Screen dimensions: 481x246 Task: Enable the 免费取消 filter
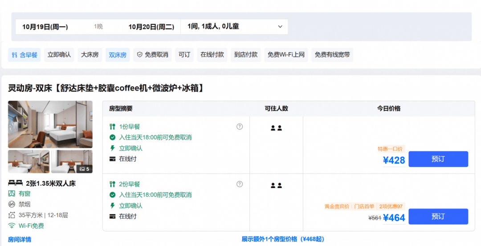pos(152,55)
